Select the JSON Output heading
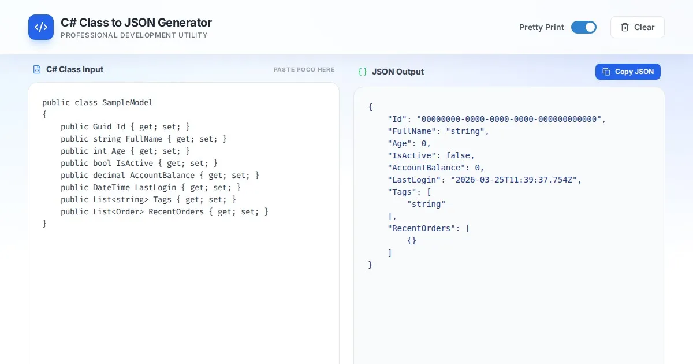Viewport: 693px width, 364px height. pyautogui.click(x=397, y=72)
